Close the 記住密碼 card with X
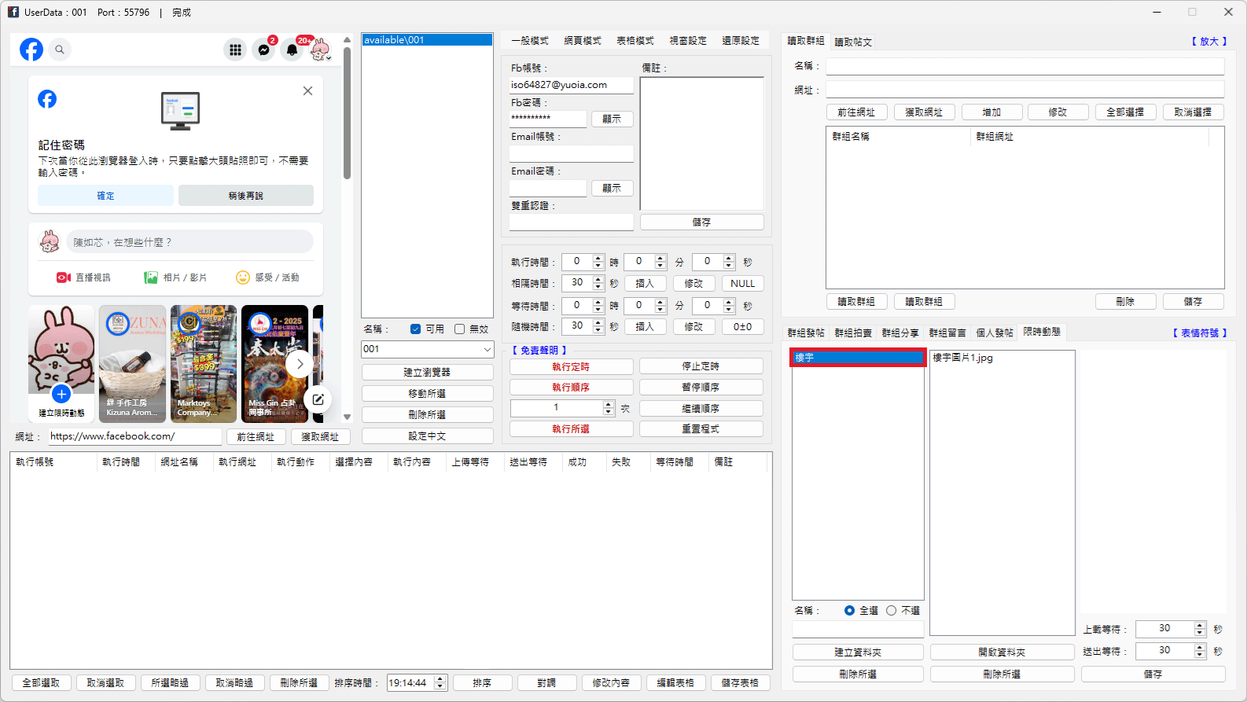Viewport: 1247px width, 702px height. 307,91
